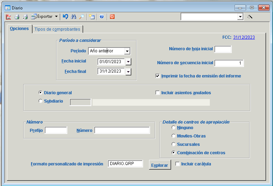
Task: Click the FCC date link 31/12/2023
Action: pyautogui.click(x=244, y=37)
